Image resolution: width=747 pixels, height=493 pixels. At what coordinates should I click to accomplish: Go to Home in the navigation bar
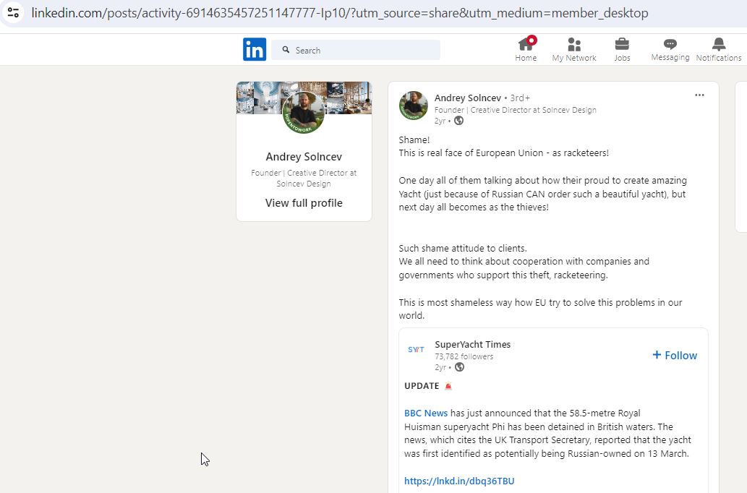click(x=526, y=50)
